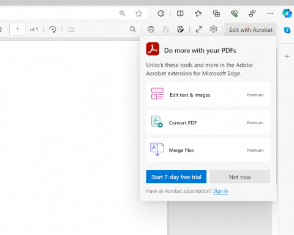Start 7-day free trial

click(176, 177)
